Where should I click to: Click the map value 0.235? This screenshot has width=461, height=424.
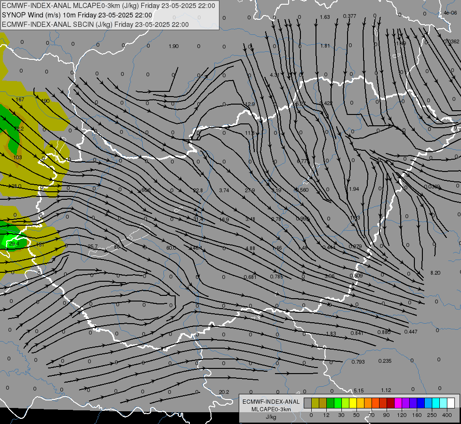(x=385, y=361)
